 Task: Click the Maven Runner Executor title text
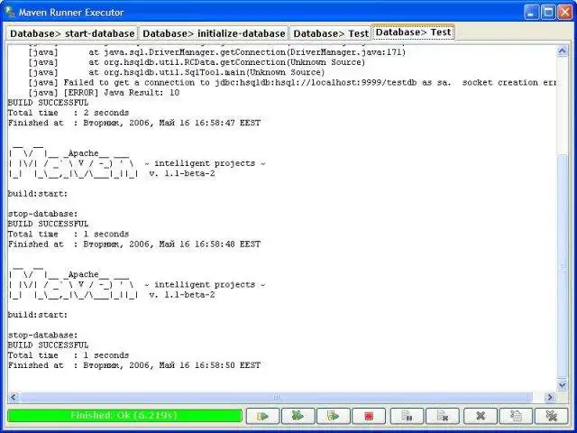(71, 13)
